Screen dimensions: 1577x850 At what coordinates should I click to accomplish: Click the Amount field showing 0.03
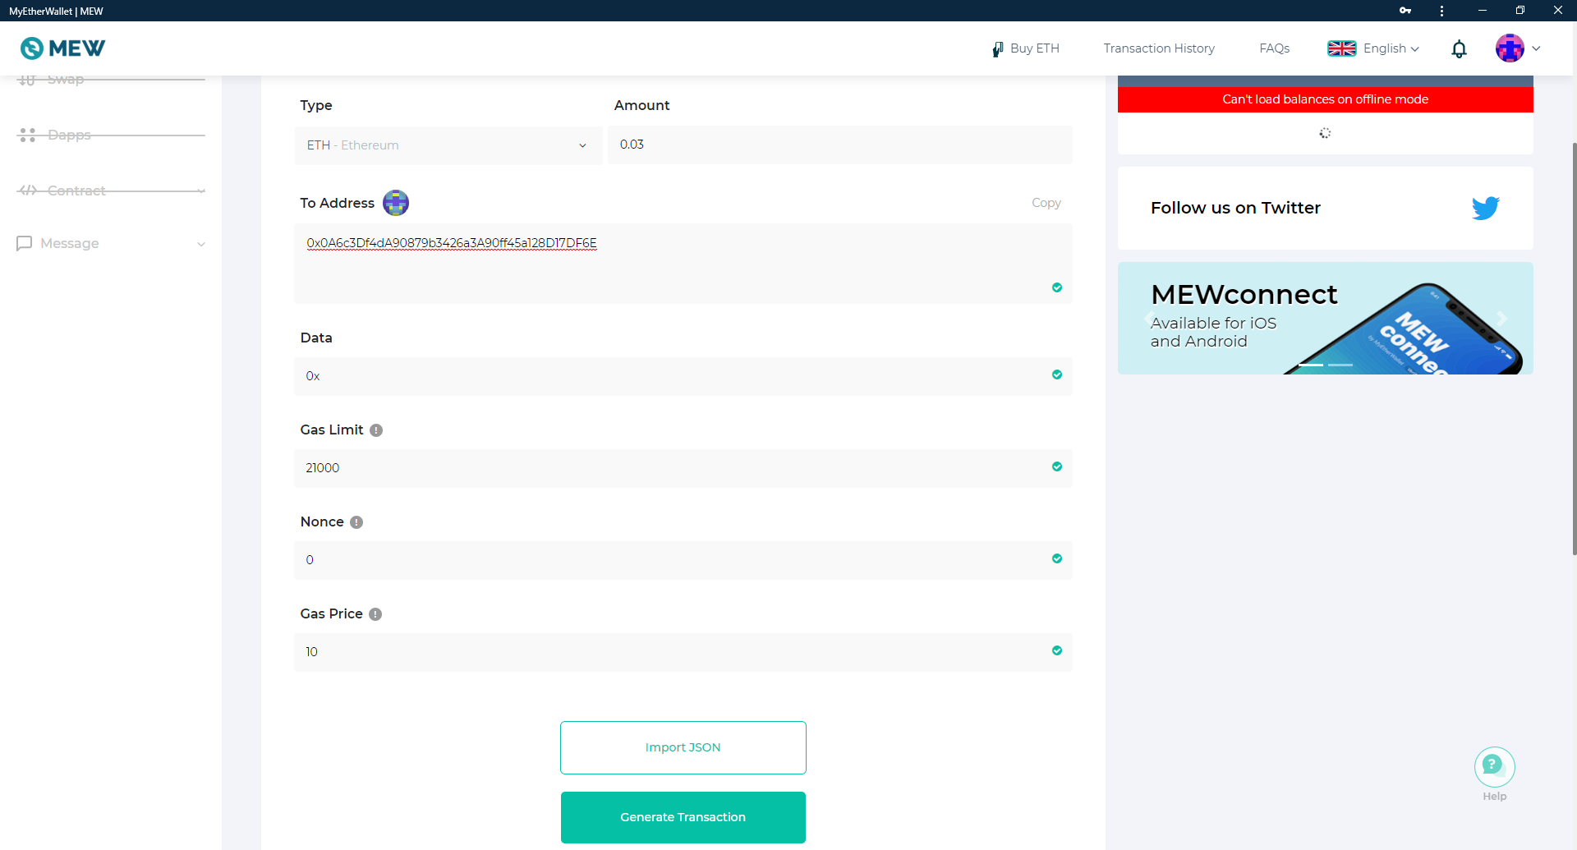pyautogui.click(x=840, y=145)
